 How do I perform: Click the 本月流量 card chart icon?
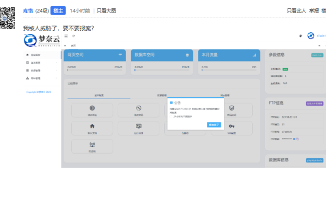[255, 55]
